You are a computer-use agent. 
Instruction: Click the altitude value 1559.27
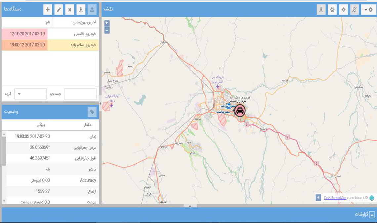coord(43,191)
